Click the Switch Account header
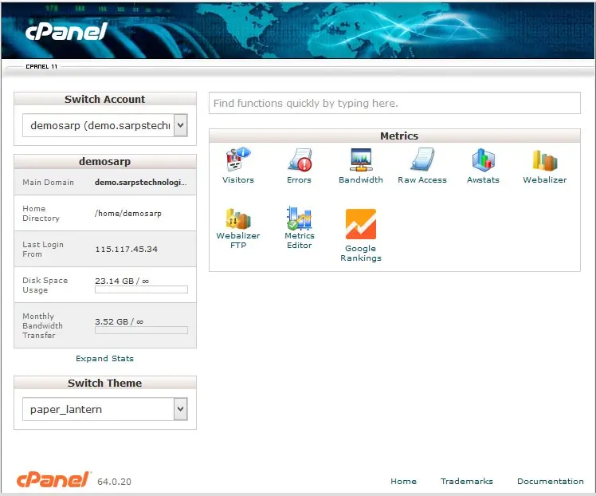The height and width of the screenshot is (496, 596). [105, 99]
